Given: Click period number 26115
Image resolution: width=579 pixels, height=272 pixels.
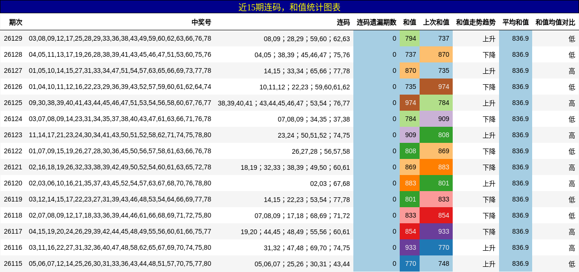Looking at the screenshot, I should click(13, 263).
